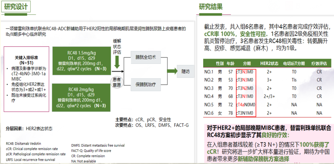Click the 随访 box
Screen dimensions: 334x164
pyautogui.click(x=185, y=71)
